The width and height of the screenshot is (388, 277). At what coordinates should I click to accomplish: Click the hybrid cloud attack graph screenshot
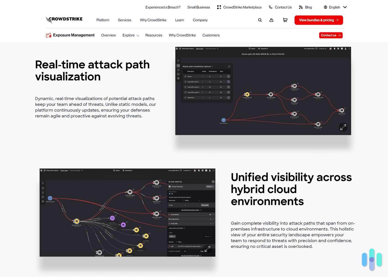point(127,212)
